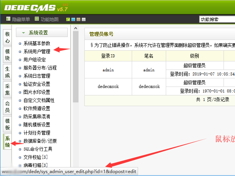Click the DedeCMS v5.7 logo
This screenshot has width=235, height=176.
click(x=36, y=8)
